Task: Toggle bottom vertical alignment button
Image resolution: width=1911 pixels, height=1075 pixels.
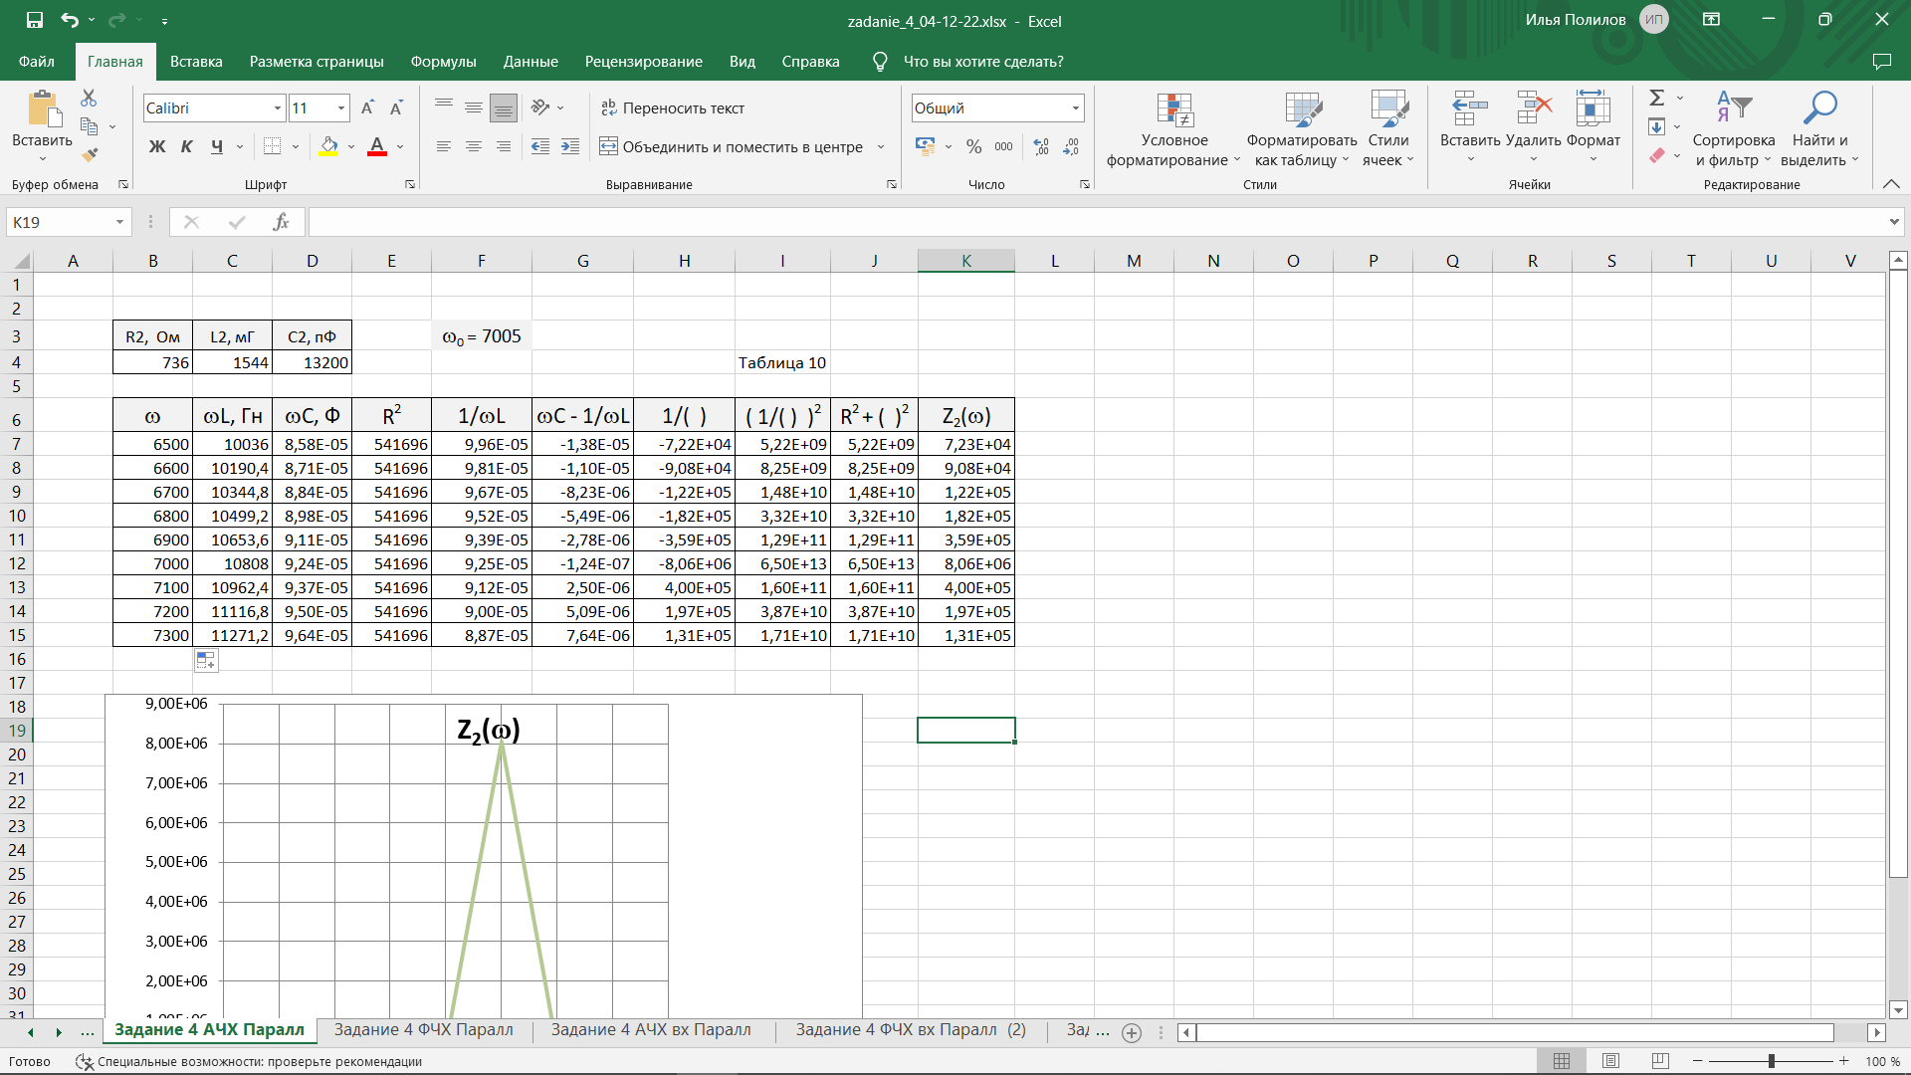Action: (504, 107)
